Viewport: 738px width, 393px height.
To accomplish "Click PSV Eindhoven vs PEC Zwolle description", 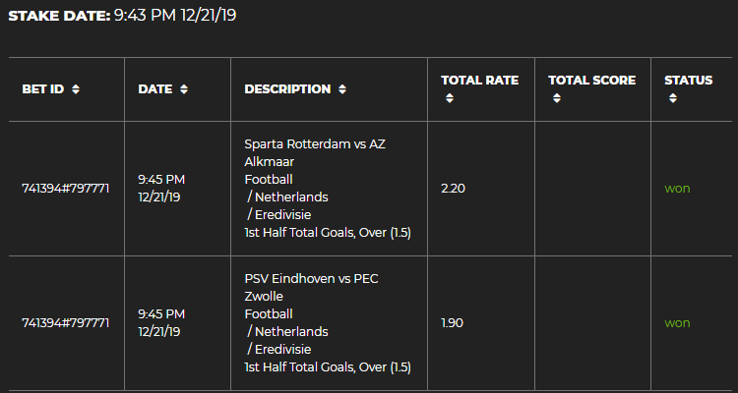I will tap(311, 287).
